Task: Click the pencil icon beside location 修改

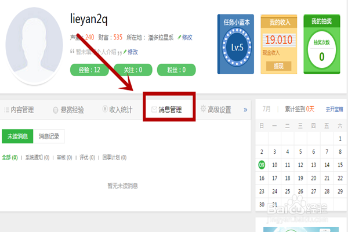Action: tap(179, 37)
